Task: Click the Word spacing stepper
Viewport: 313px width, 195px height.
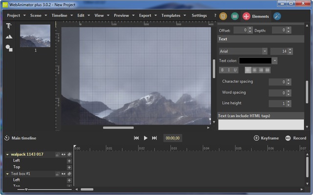Action: coord(289,93)
